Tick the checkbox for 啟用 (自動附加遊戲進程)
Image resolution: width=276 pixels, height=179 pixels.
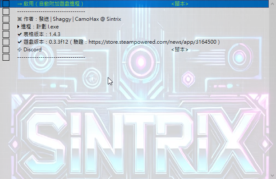pos(6,4)
